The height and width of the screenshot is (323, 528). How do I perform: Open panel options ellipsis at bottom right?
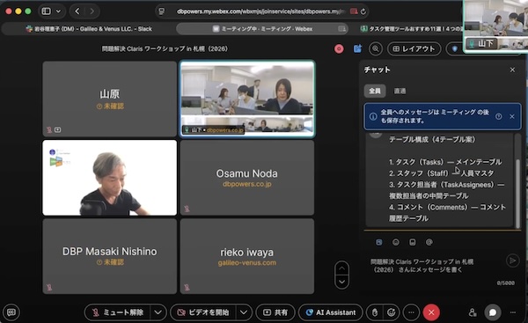513,312
